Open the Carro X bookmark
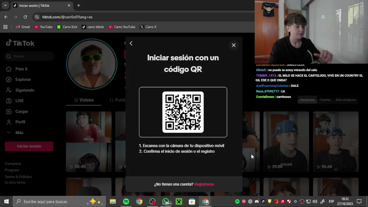The width and height of the screenshot is (368, 207). point(148,27)
